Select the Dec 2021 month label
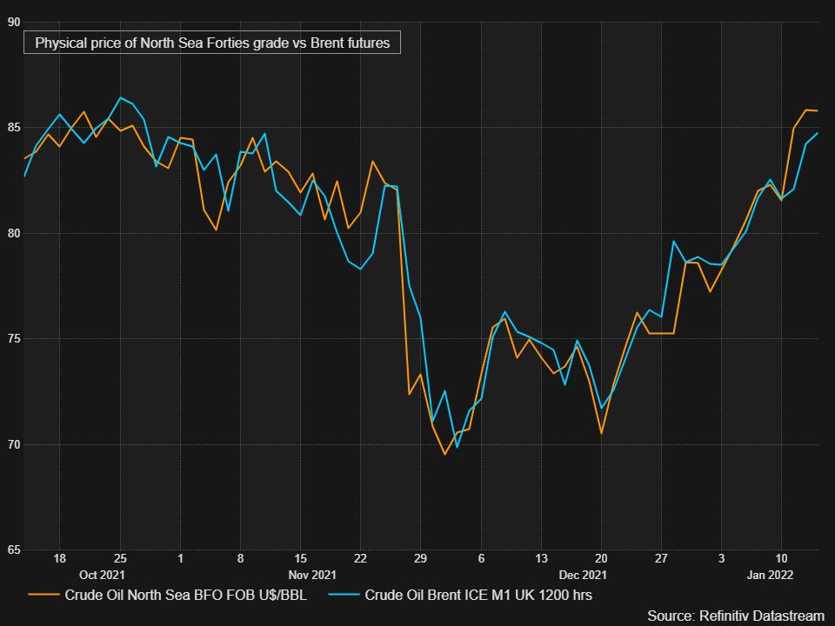This screenshot has height=626, width=835. pos(582,576)
